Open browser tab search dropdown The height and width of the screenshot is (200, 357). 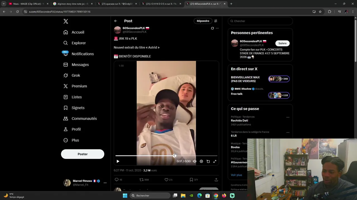click(x=3, y=4)
